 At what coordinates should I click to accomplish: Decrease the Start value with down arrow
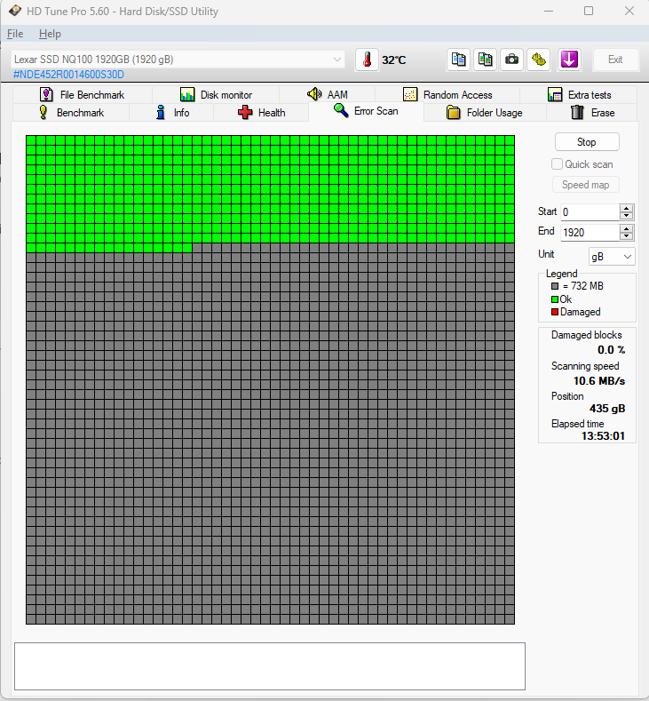(626, 216)
